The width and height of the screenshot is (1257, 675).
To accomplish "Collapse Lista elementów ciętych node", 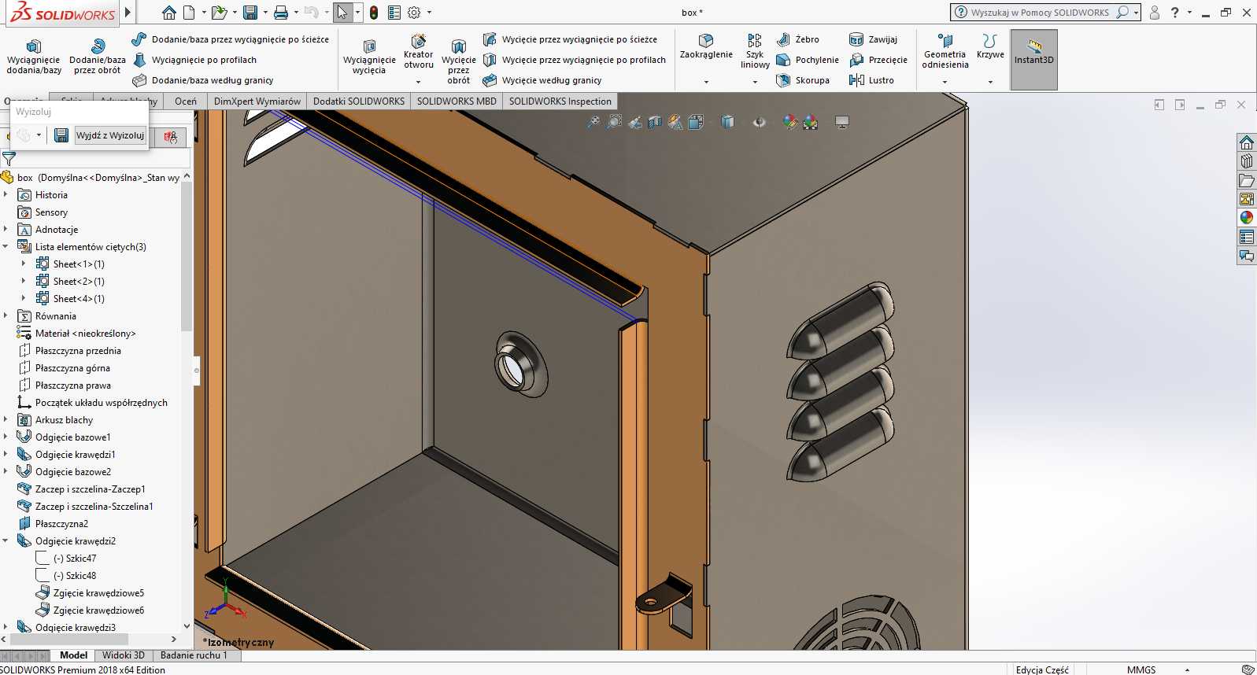I will tap(6, 247).
